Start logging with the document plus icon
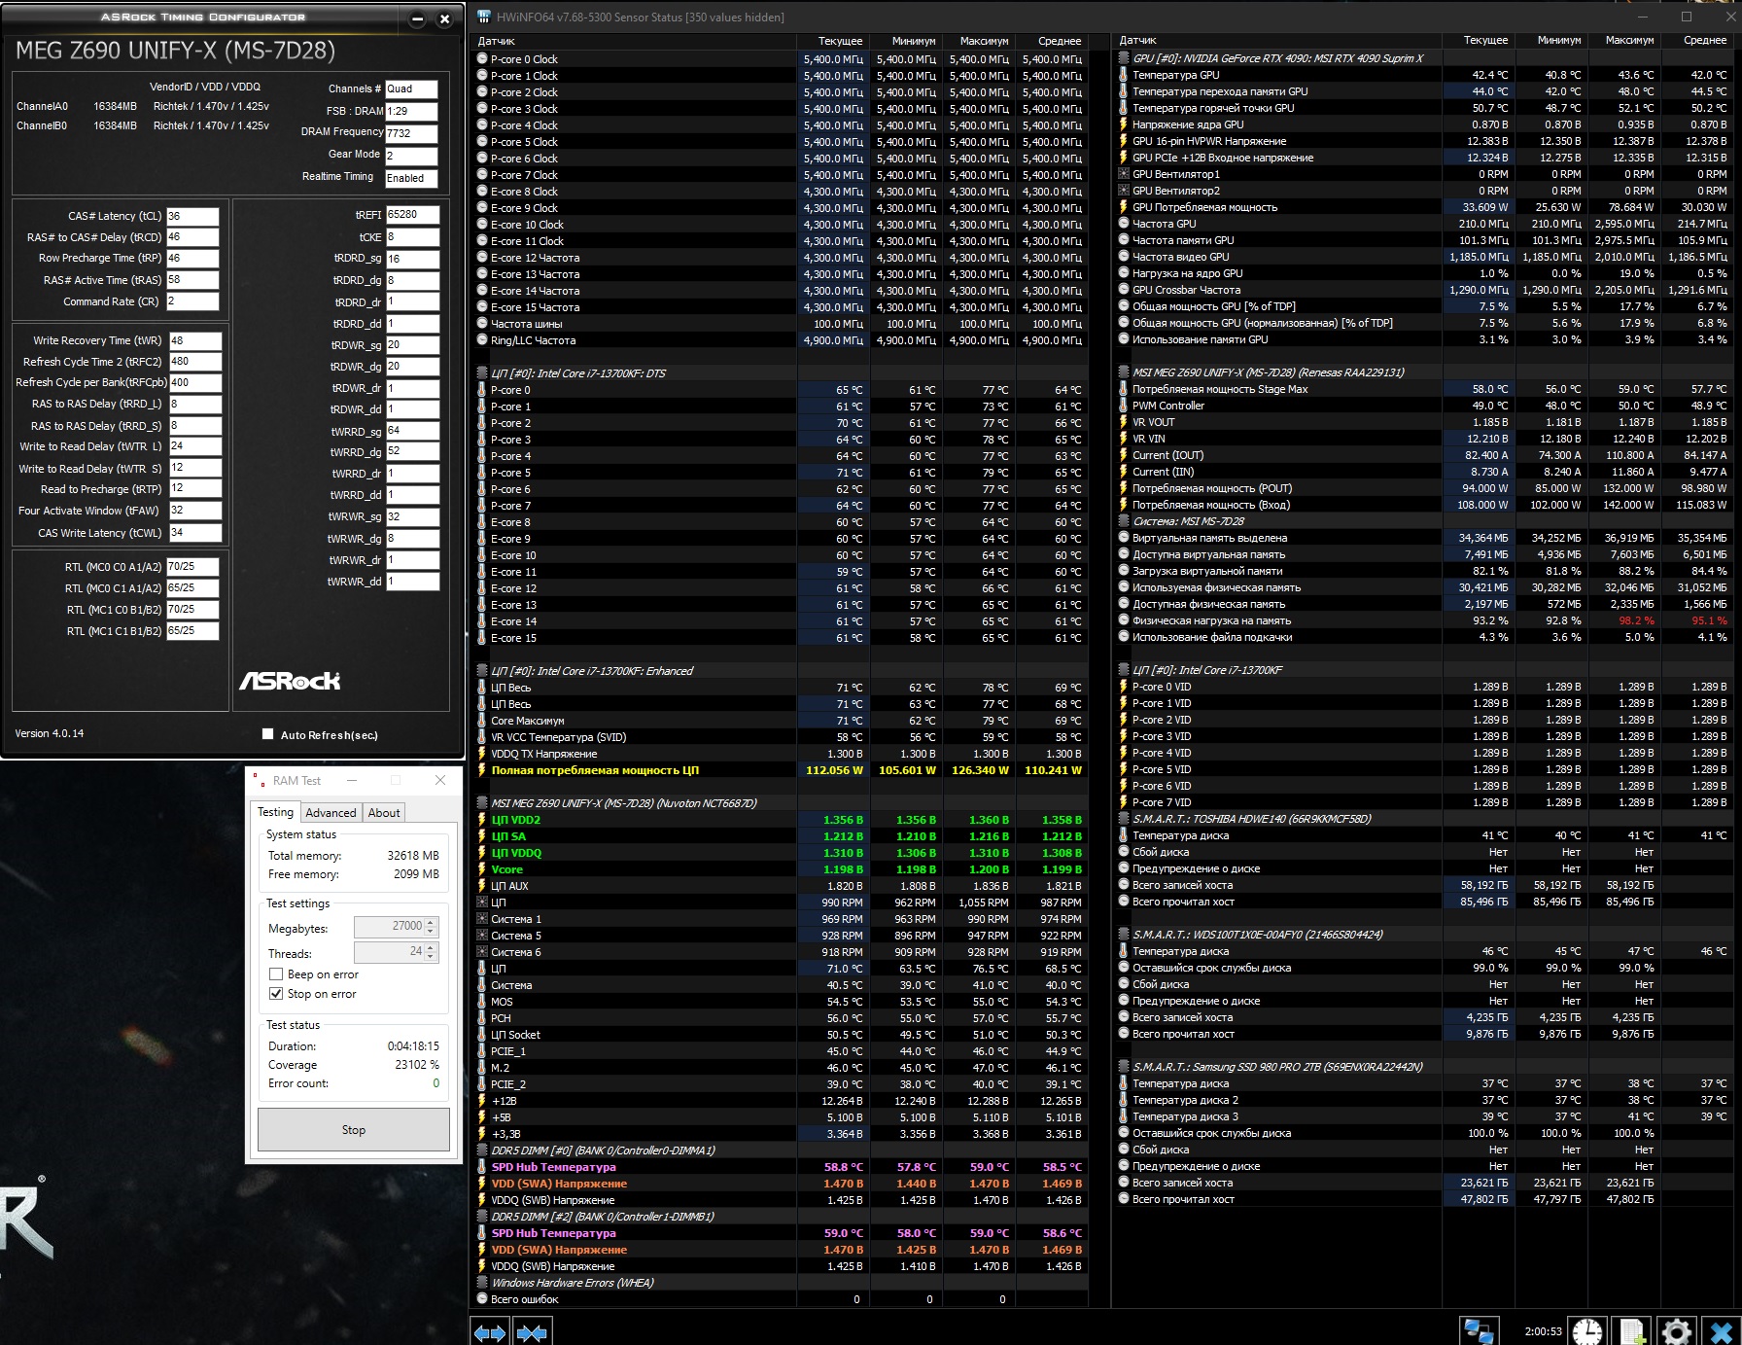Viewport: 1742px width, 1345px height. coord(1632,1331)
